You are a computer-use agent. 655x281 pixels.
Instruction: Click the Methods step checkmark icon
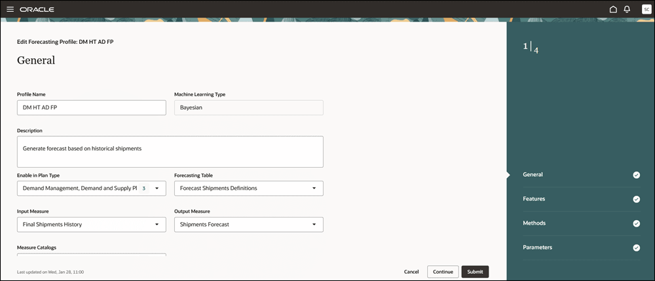pyautogui.click(x=636, y=223)
